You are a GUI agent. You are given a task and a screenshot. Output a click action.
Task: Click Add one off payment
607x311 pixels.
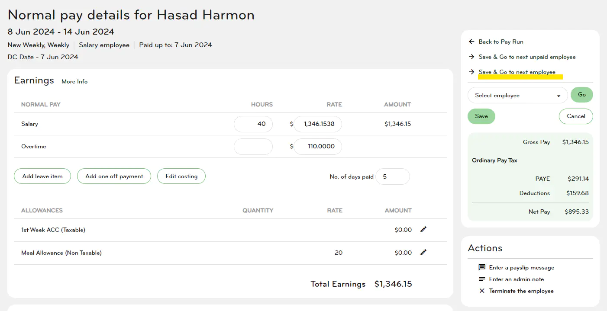pyautogui.click(x=114, y=176)
